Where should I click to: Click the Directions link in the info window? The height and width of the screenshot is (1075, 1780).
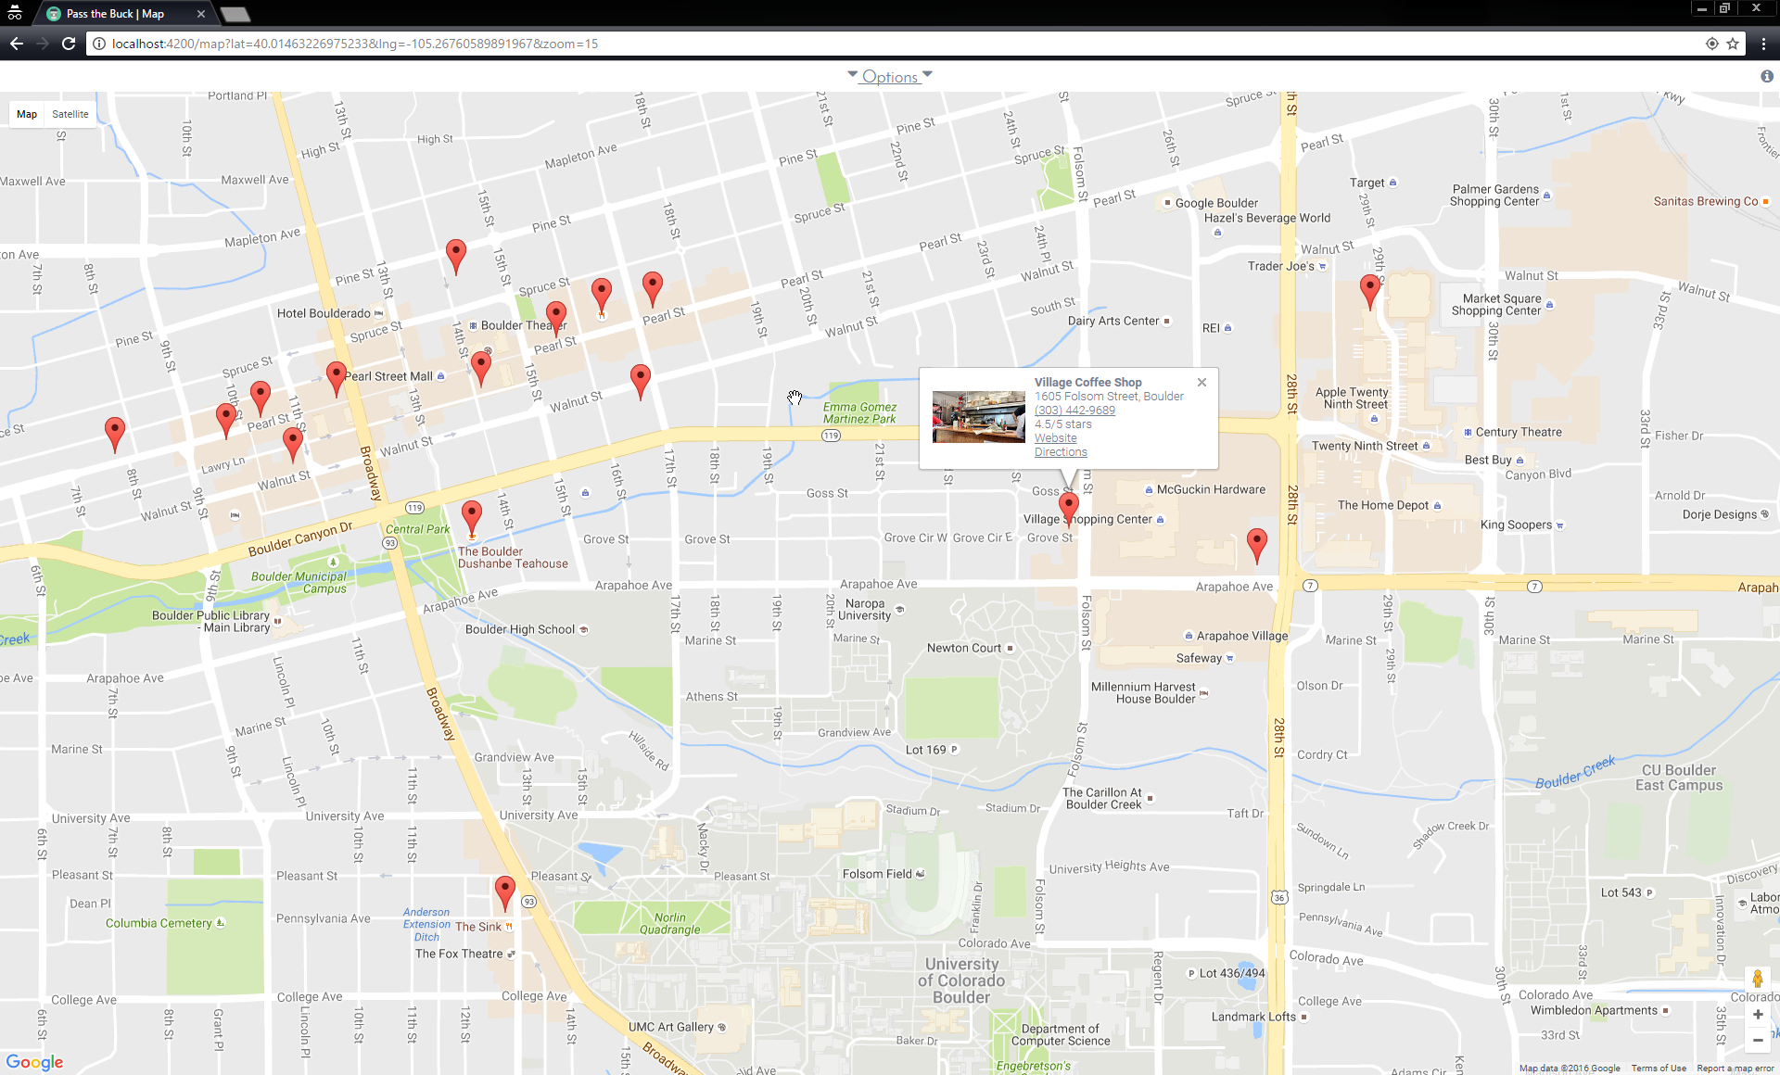1061,452
